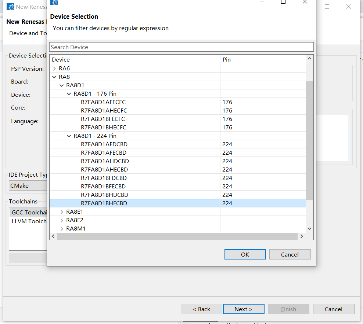This screenshot has height=324, width=363.
Task: Confirm device selection with OK
Action: coord(245,254)
